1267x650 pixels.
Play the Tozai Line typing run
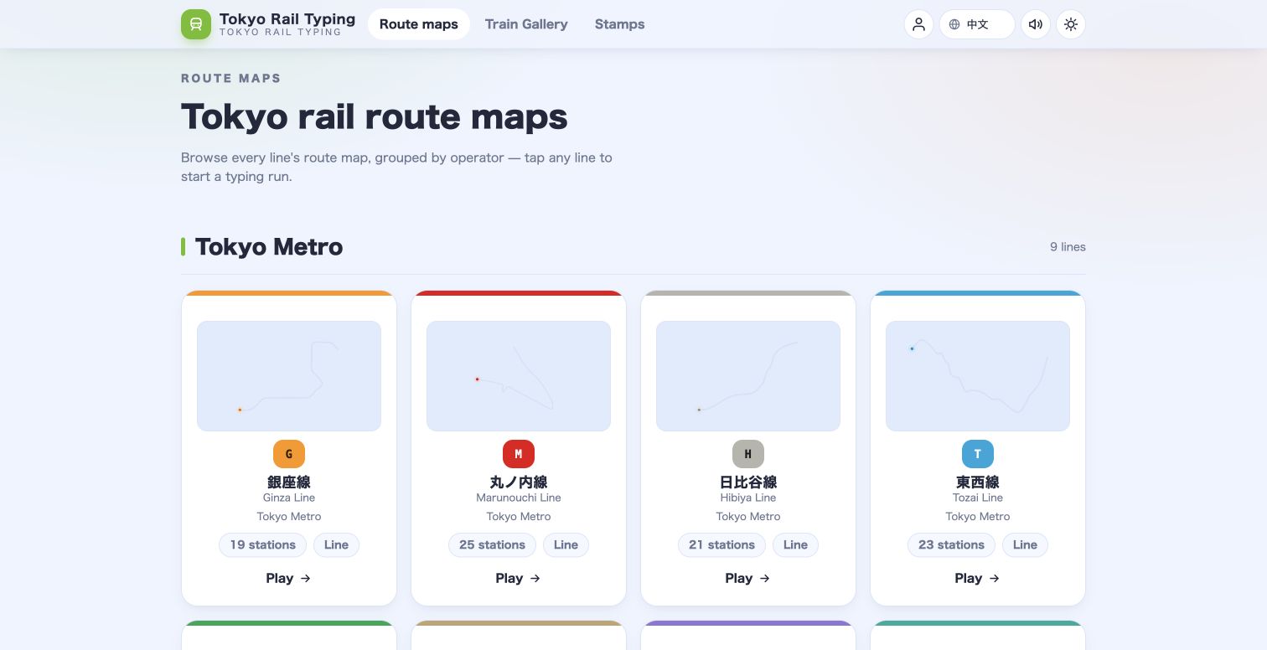pos(978,578)
